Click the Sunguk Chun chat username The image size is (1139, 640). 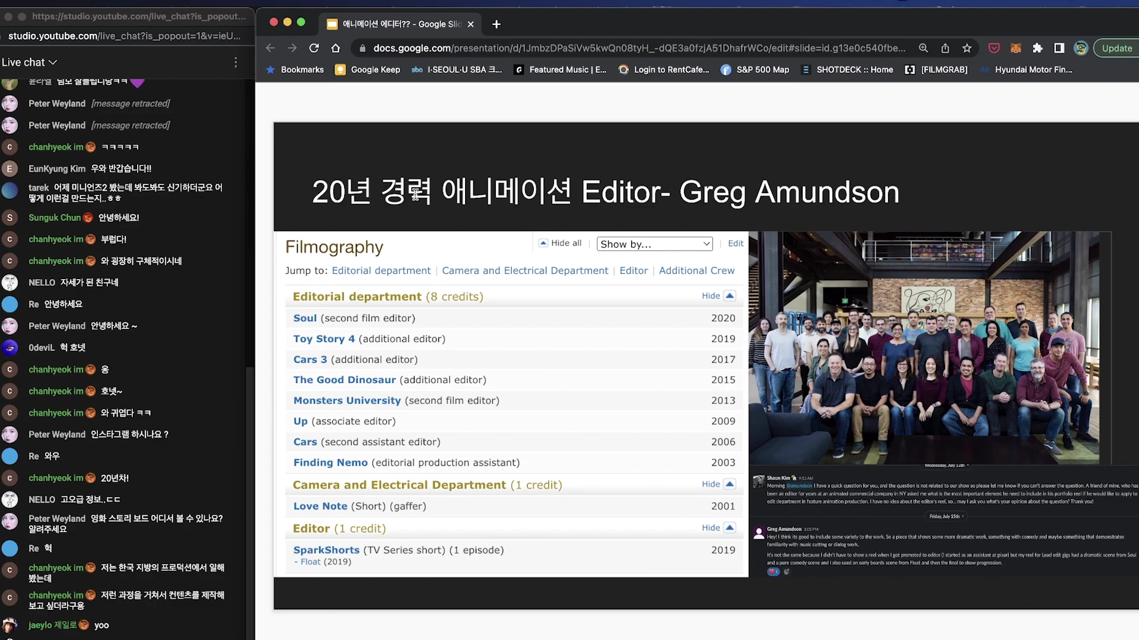point(55,217)
